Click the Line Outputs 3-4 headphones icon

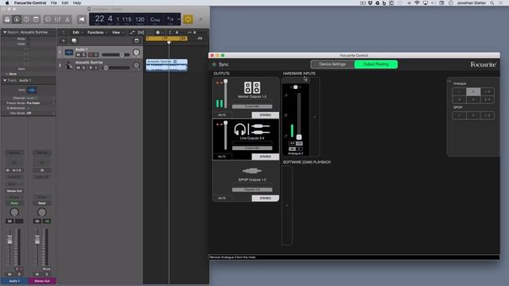pos(240,129)
